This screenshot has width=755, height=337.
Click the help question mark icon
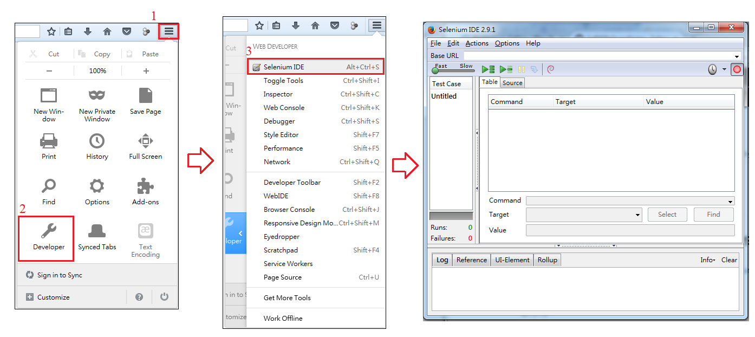coord(139,297)
